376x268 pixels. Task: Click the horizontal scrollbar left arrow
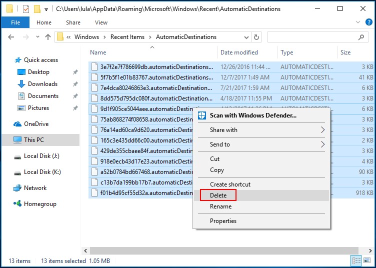coord(85,250)
